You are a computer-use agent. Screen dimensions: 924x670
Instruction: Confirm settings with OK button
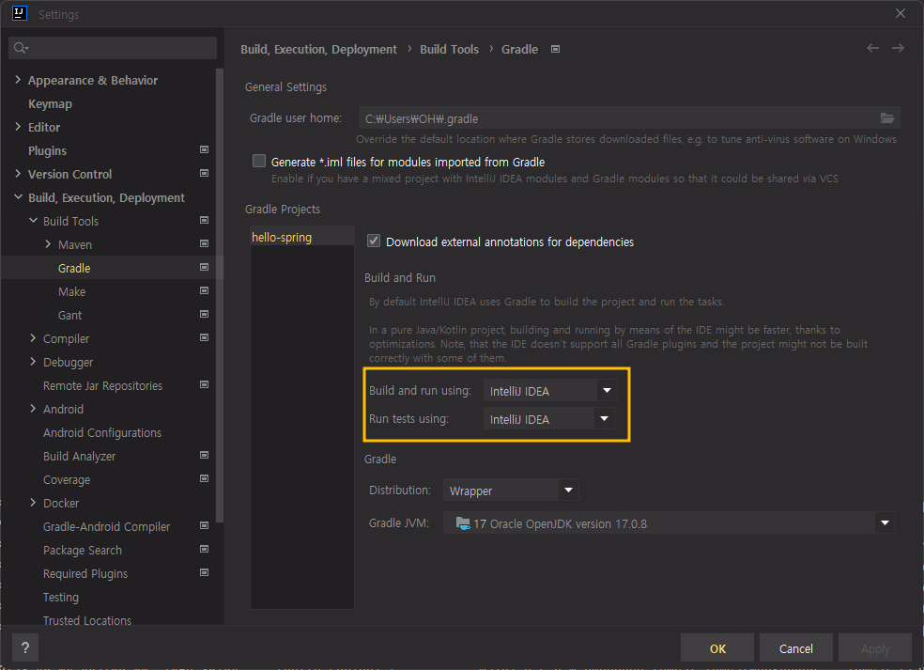point(717,648)
